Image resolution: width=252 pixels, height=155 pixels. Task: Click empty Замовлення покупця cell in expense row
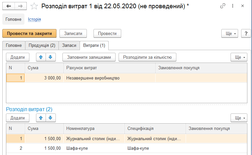coord(201,78)
